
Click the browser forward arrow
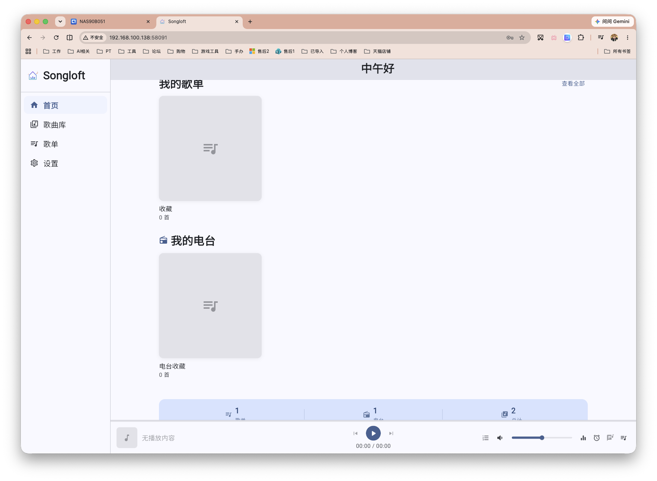point(43,38)
